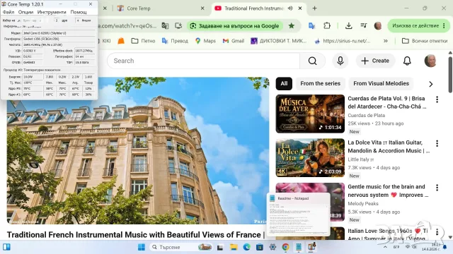The height and width of the screenshot is (254, 453).
Task: Open the Петно bookmark folder
Action: pyautogui.click(x=143, y=41)
